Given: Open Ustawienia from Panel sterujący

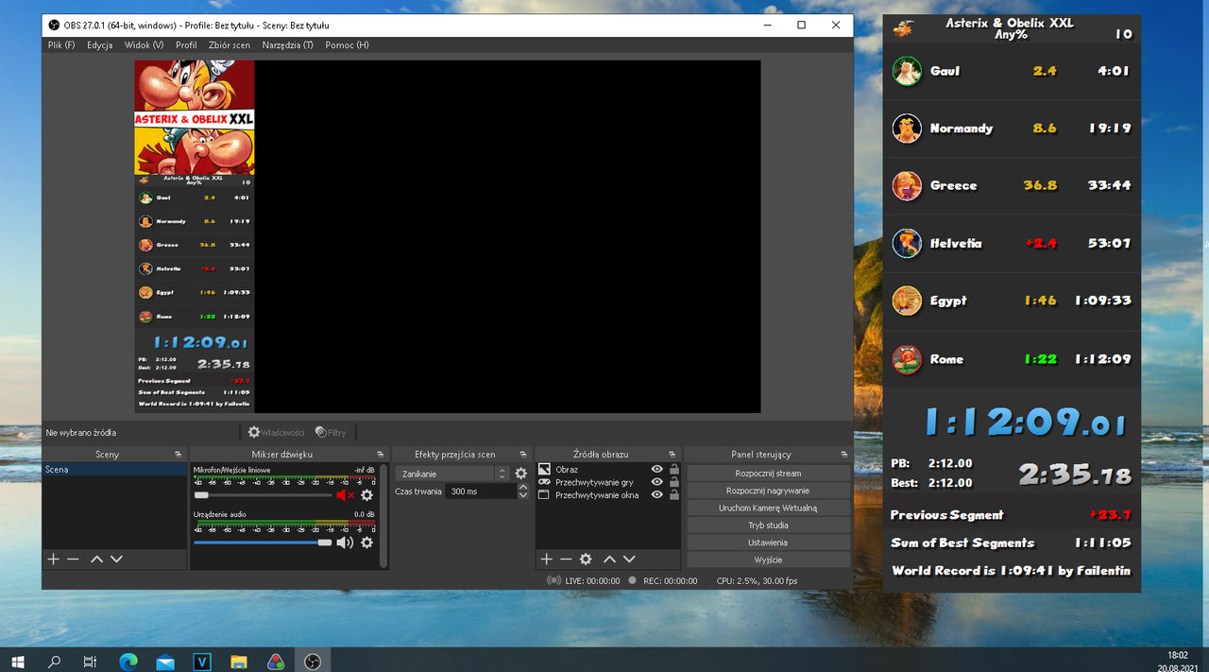Looking at the screenshot, I should 768,543.
